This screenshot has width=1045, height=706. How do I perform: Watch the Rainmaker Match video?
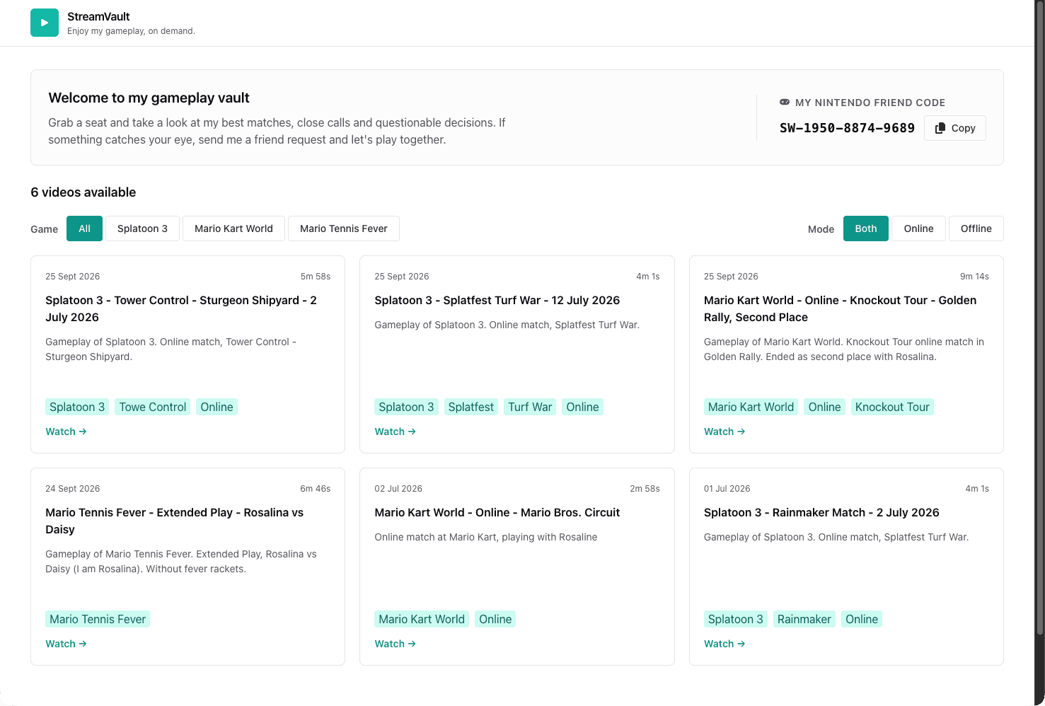(724, 644)
